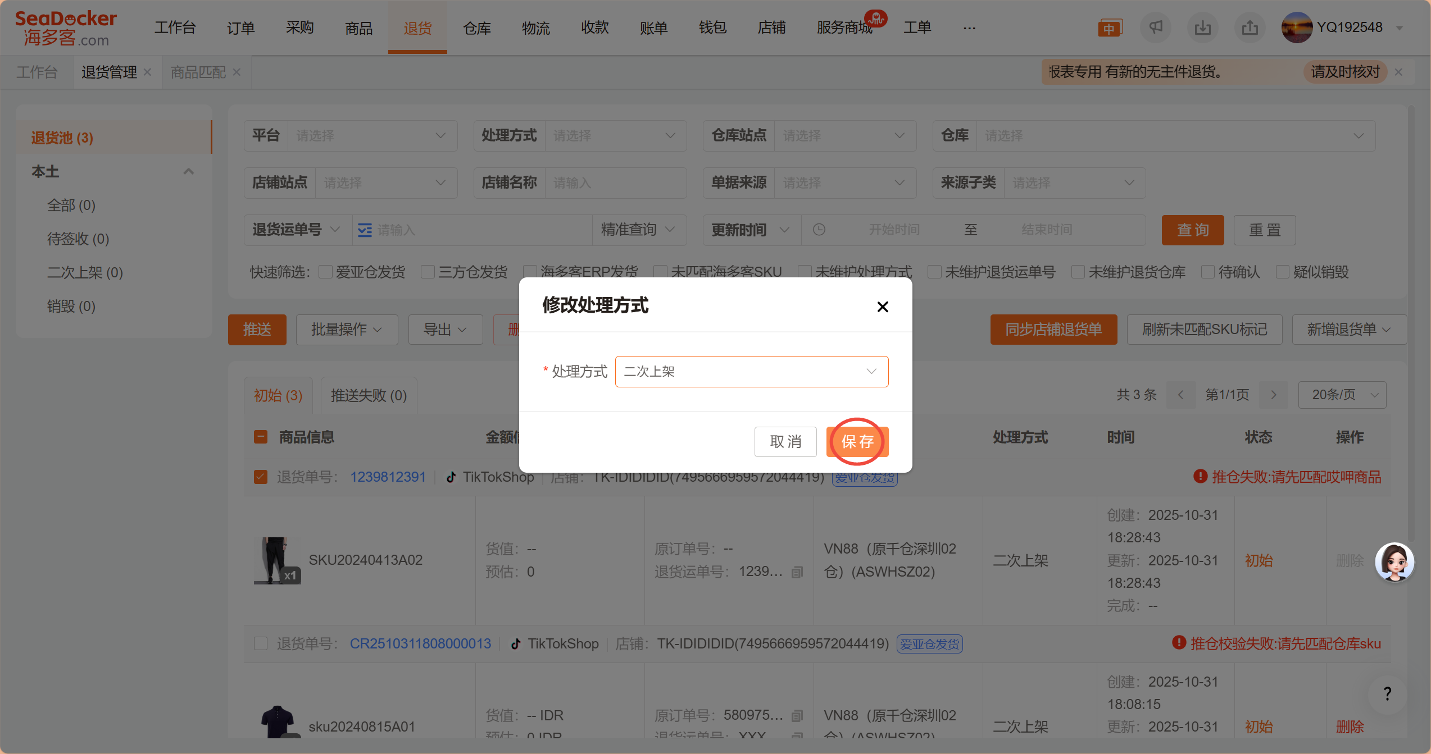1431x754 pixels.
Task: Click the share/export icon in header
Action: (1250, 27)
